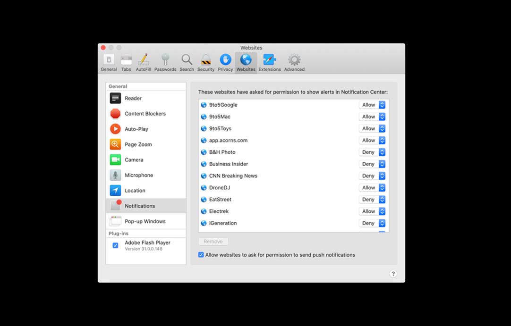Open the iGeneration Deny dropdown
511x326 pixels.
point(373,223)
